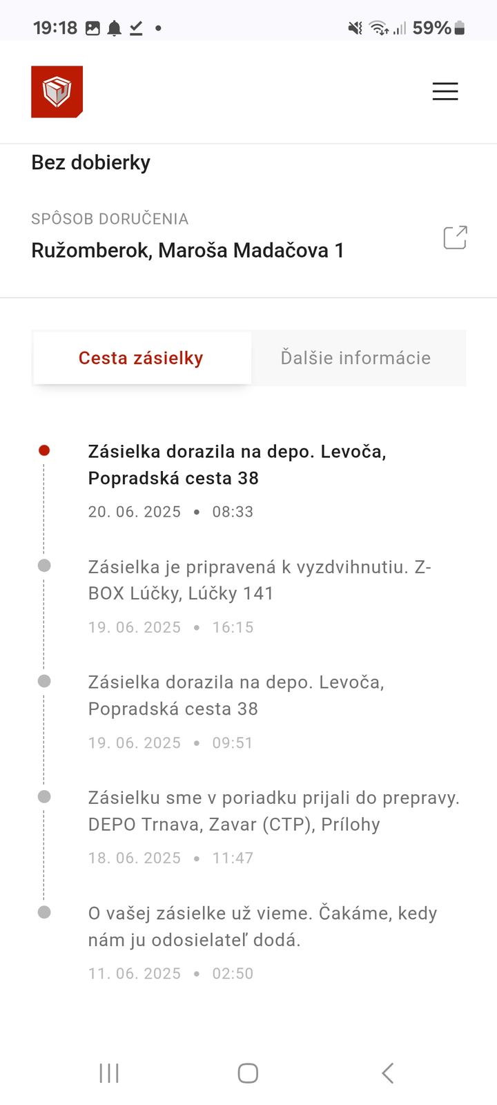Tap the red latest-status timeline dot
Viewport: 497px width, 1105px height.
44,451
